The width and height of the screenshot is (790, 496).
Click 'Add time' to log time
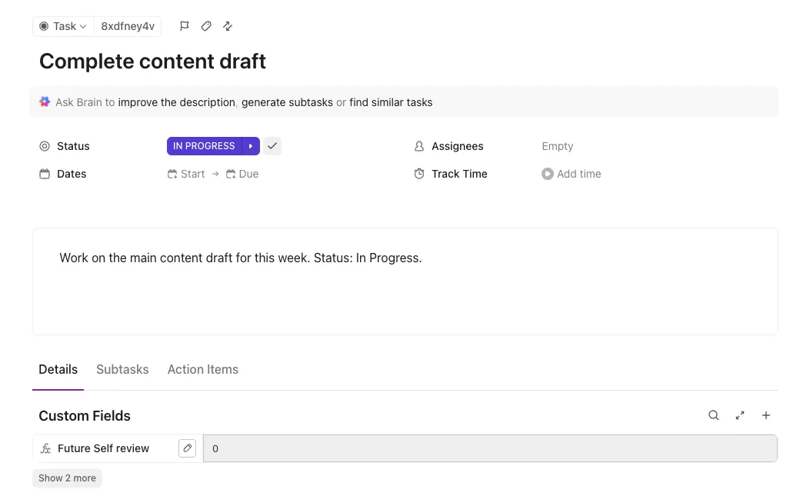click(x=579, y=174)
